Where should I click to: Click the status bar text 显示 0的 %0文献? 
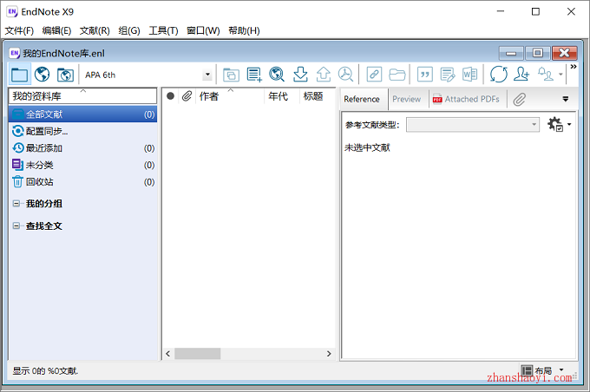coord(45,371)
